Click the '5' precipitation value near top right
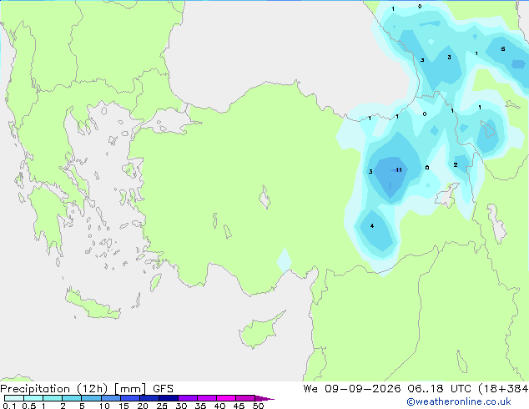The width and height of the screenshot is (529, 409). [503, 49]
